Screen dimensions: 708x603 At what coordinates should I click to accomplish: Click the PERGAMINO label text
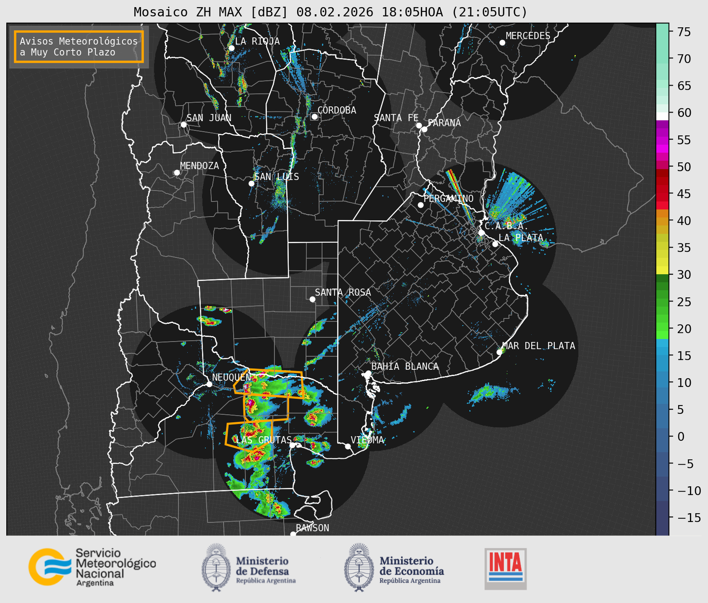click(x=449, y=198)
